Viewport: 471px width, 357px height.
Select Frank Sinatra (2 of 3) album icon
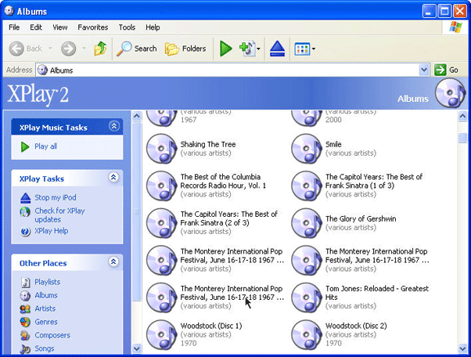[x=162, y=223]
